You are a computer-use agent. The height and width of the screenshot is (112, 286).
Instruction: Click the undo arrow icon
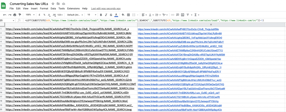(5, 15)
